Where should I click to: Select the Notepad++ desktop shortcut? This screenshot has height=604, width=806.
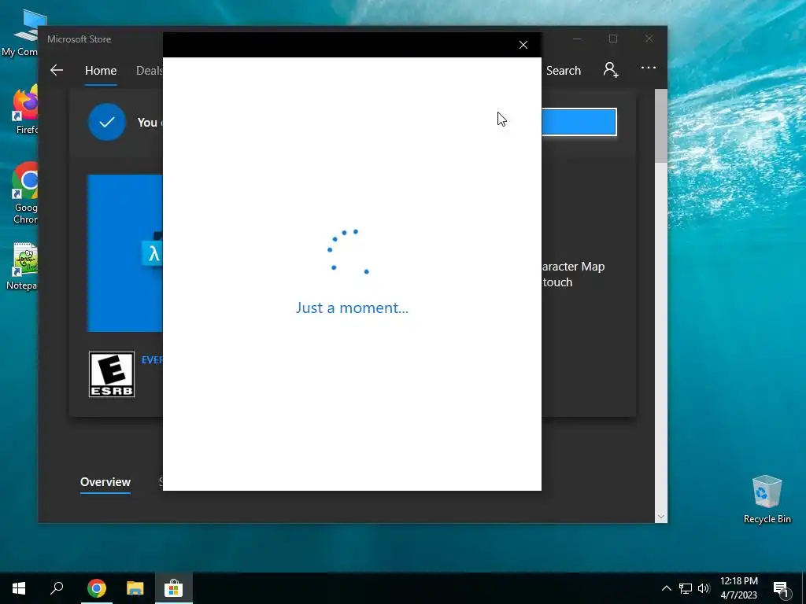click(x=23, y=267)
